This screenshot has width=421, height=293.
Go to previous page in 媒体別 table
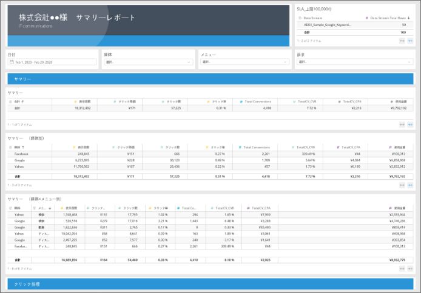pos(402,185)
